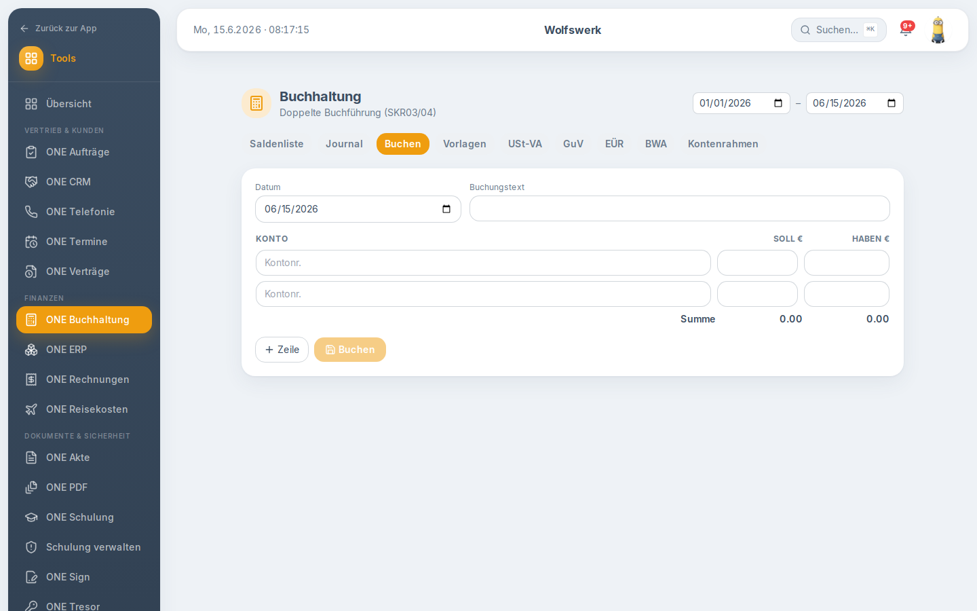Viewport: 977px width, 611px height.
Task: Switch to Journal tab
Action: click(x=344, y=144)
